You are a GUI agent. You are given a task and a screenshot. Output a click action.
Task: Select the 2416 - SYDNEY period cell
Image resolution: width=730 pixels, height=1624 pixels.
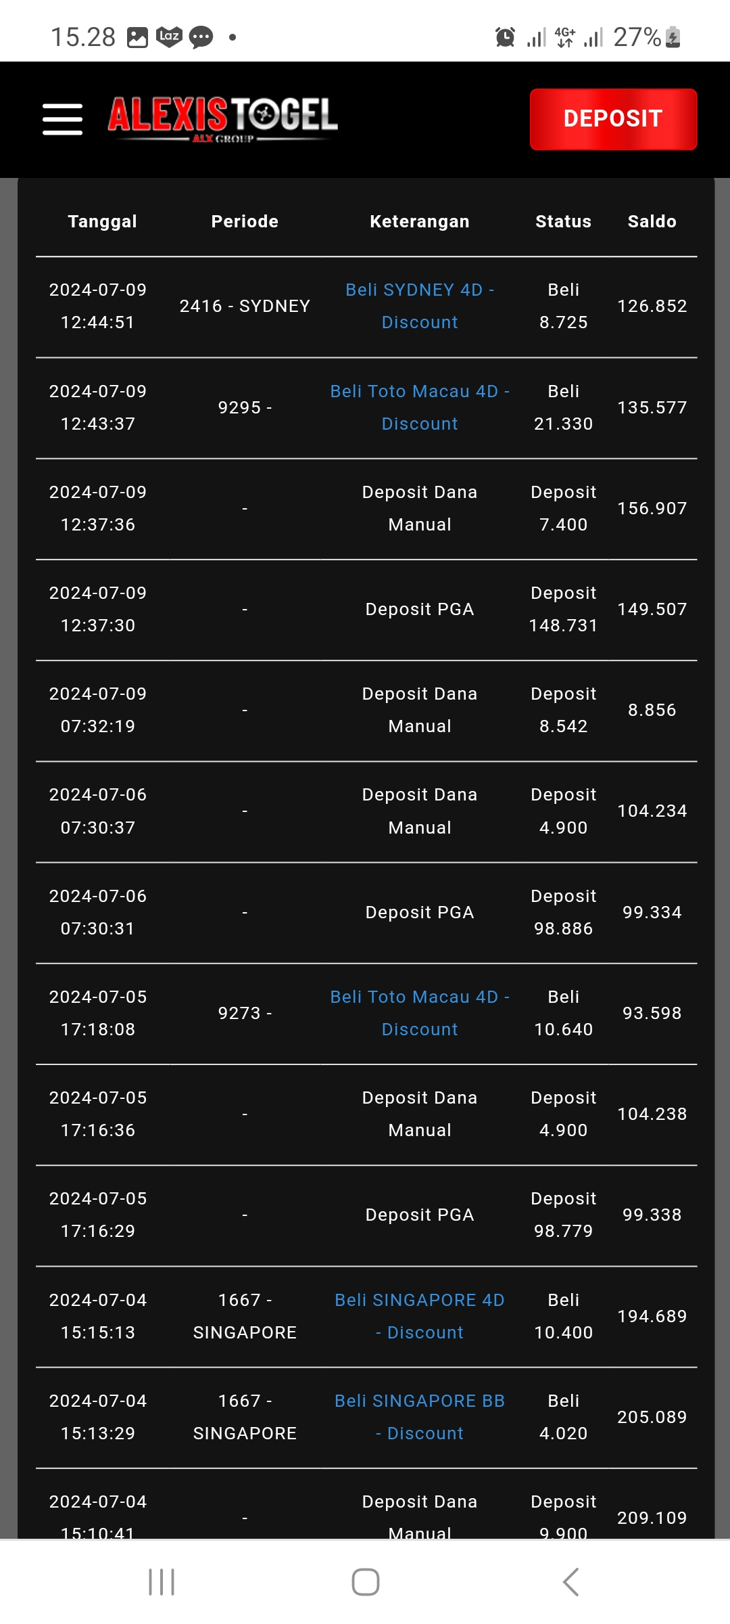(245, 306)
